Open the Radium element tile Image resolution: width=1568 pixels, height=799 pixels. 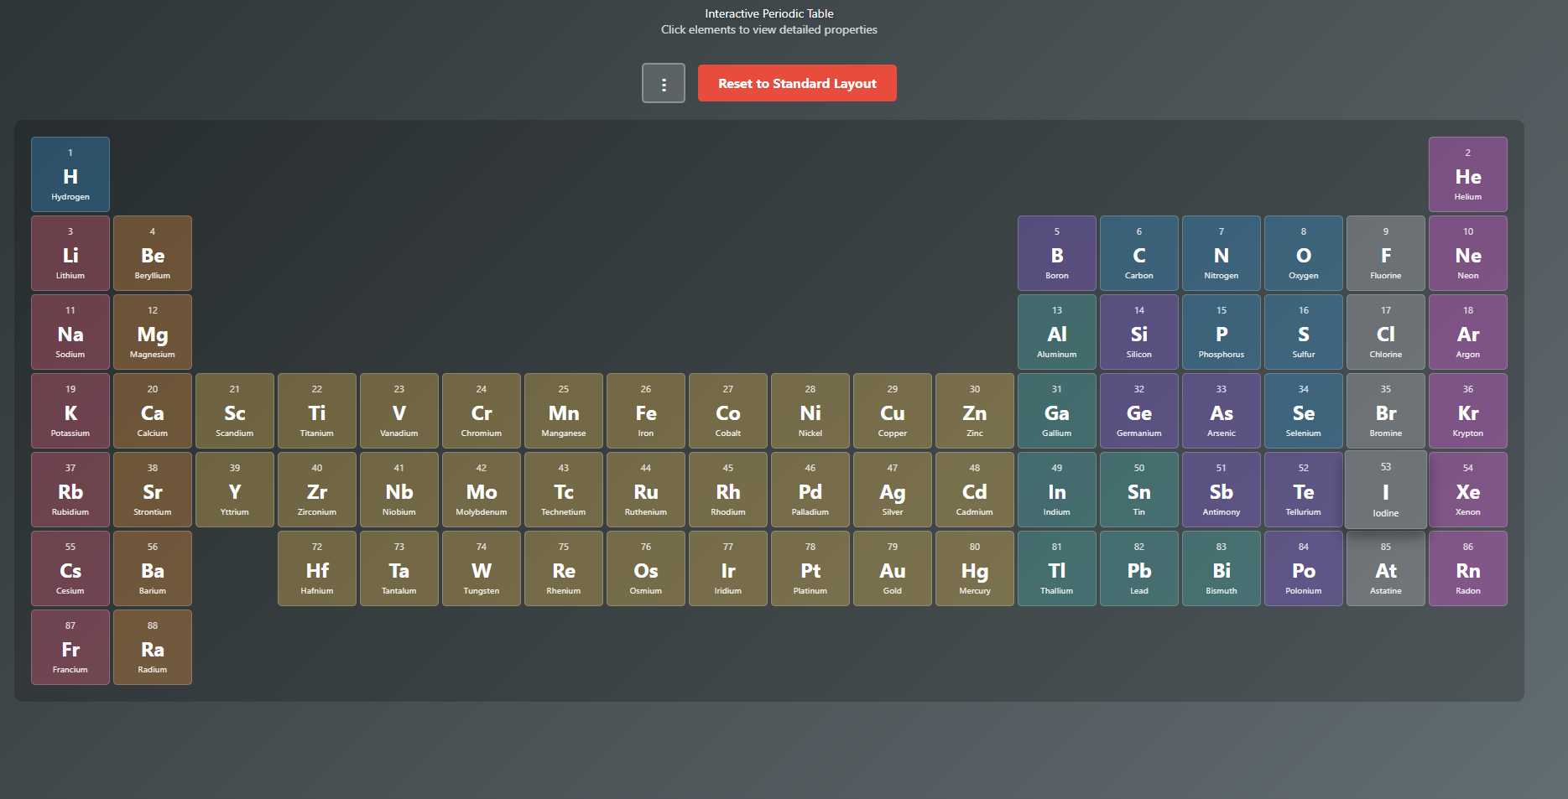(x=153, y=647)
